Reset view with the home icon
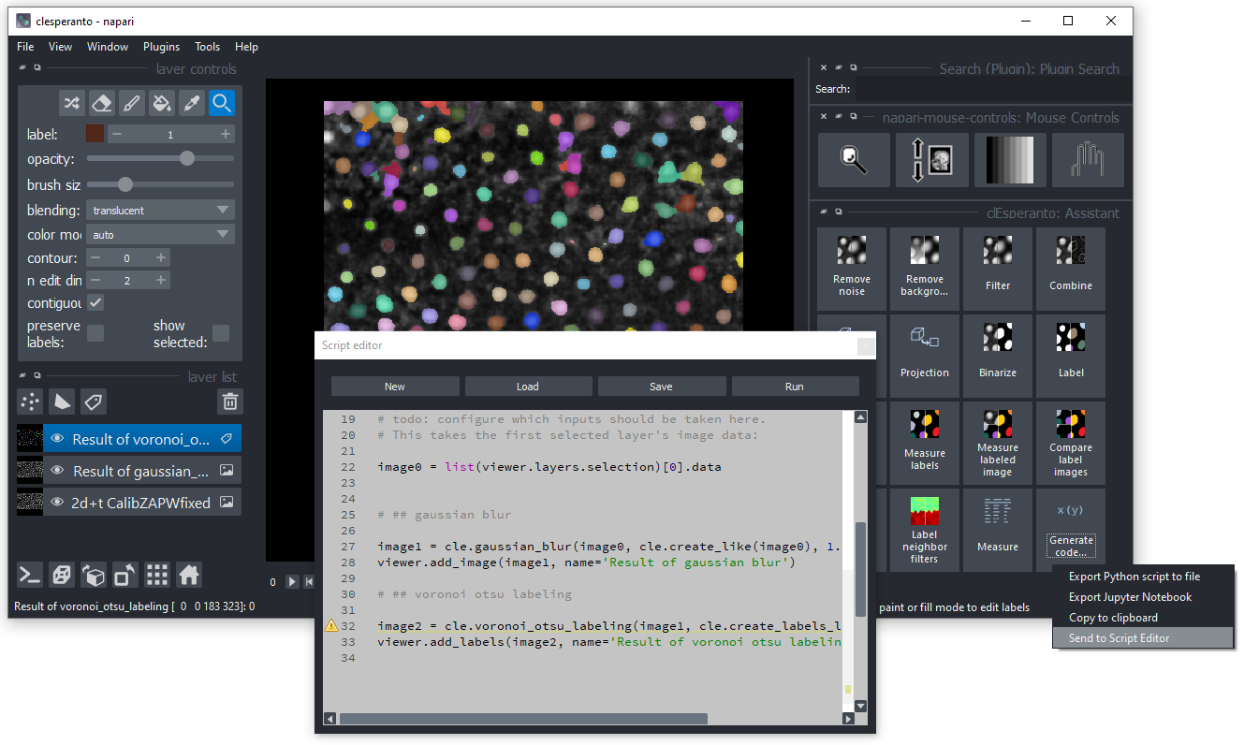Image resolution: width=1244 pixels, height=745 pixels. 189,575
